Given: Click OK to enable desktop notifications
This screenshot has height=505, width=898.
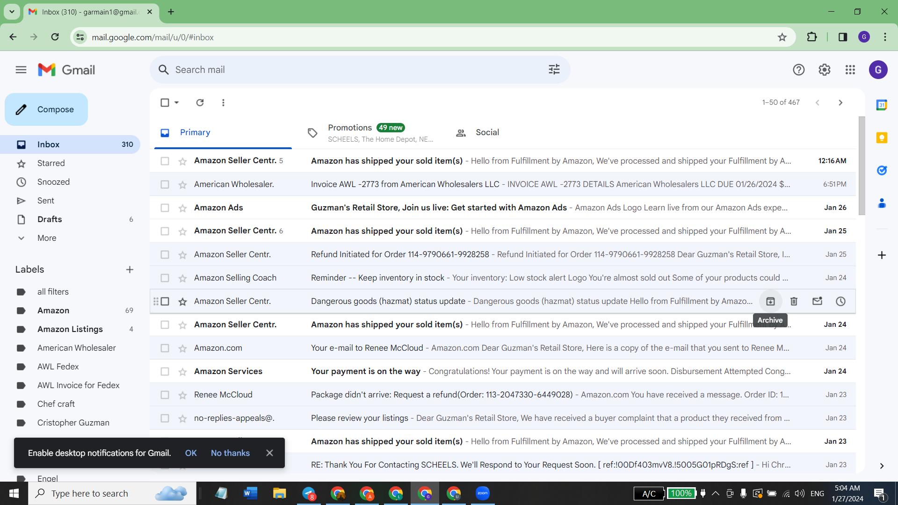Looking at the screenshot, I should (x=191, y=453).
